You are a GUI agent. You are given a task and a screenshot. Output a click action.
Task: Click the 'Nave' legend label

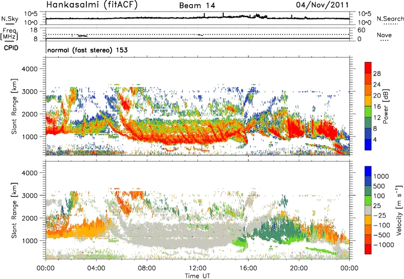384,35
